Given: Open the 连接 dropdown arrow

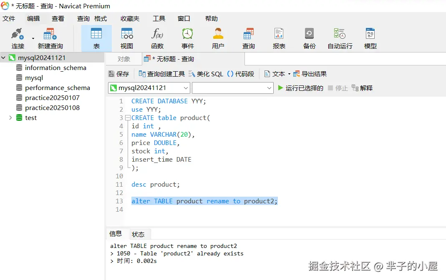Looking at the screenshot, I should click(33, 38).
